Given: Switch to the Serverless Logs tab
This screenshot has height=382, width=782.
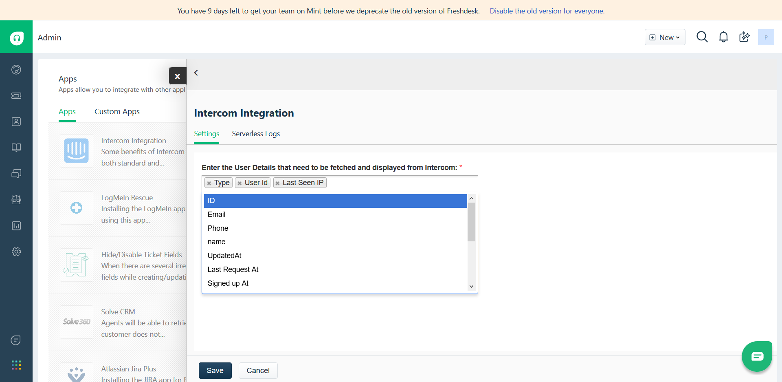Looking at the screenshot, I should (x=256, y=134).
